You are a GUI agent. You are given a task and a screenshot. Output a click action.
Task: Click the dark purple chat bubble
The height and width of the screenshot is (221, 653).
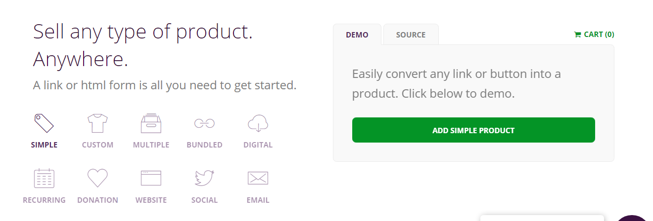pyautogui.click(x=632, y=218)
